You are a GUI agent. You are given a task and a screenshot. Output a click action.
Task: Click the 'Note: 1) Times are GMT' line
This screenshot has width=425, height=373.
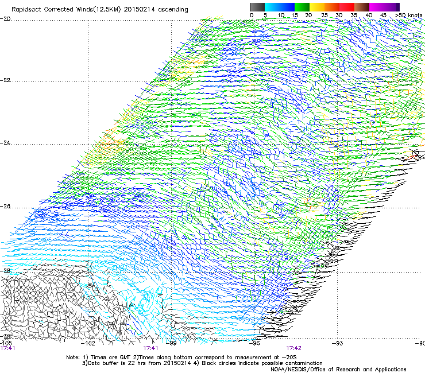tap(181, 358)
